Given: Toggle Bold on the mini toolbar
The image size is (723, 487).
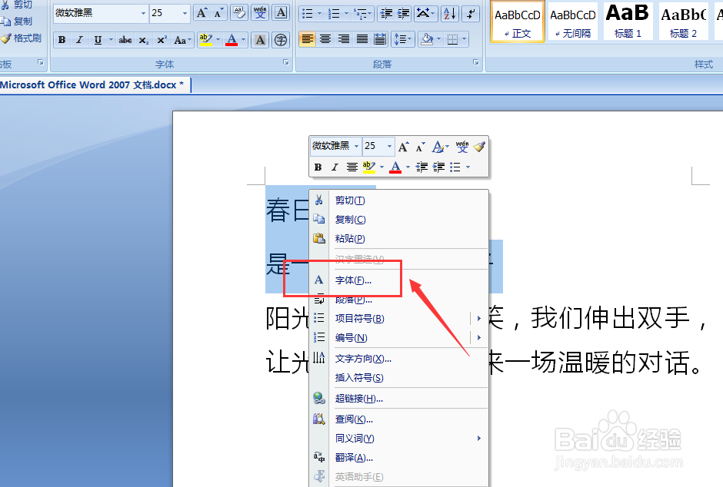Looking at the screenshot, I should [x=318, y=167].
